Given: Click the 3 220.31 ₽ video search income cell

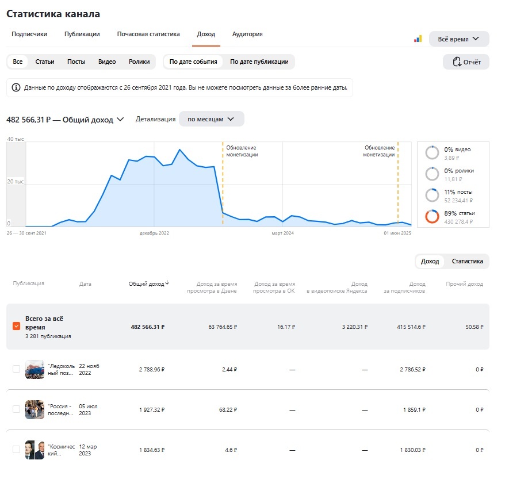Looking at the screenshot, I should coord(354,327).
